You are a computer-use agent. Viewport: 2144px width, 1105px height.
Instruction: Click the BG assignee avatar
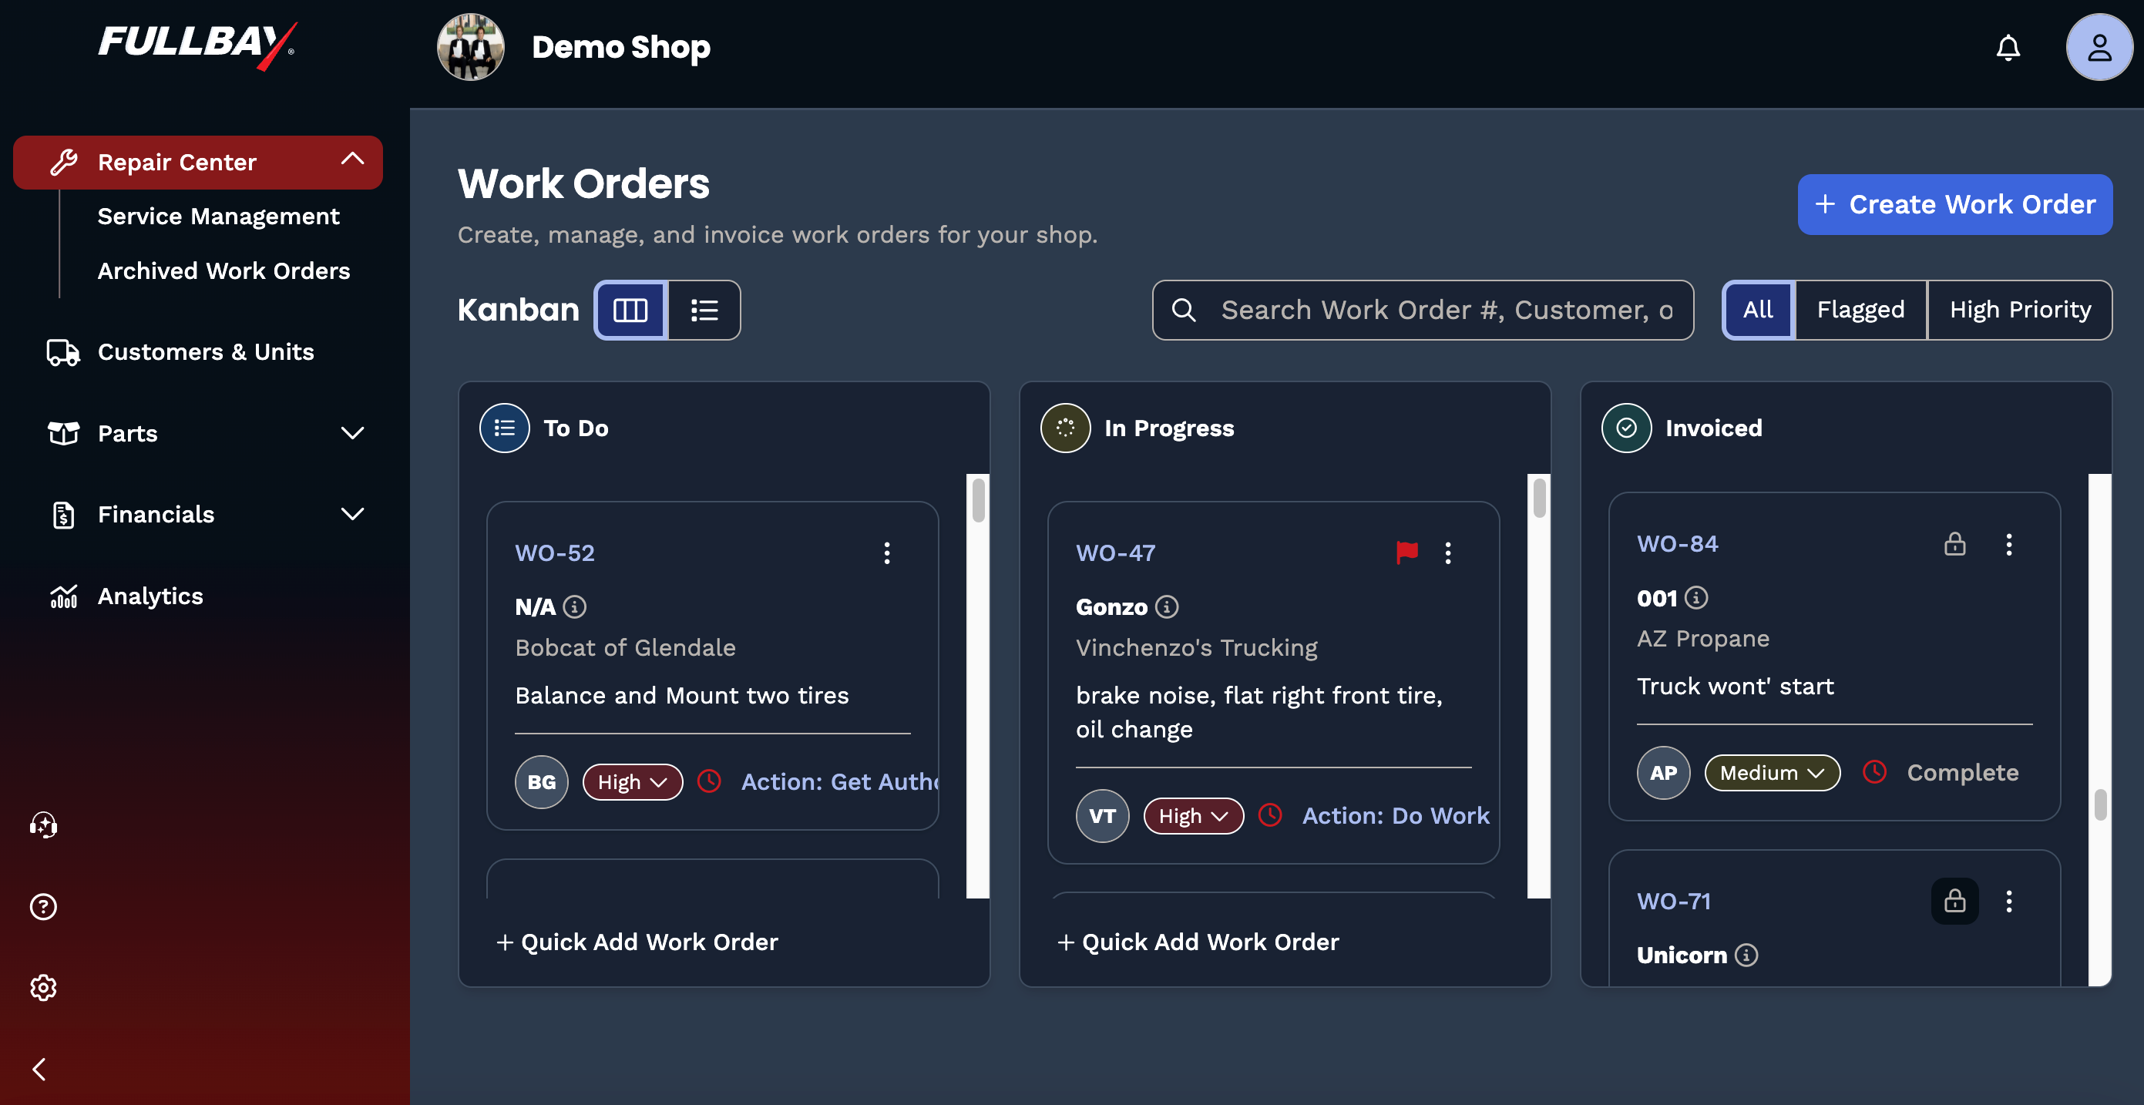click(x=541, y=782)
